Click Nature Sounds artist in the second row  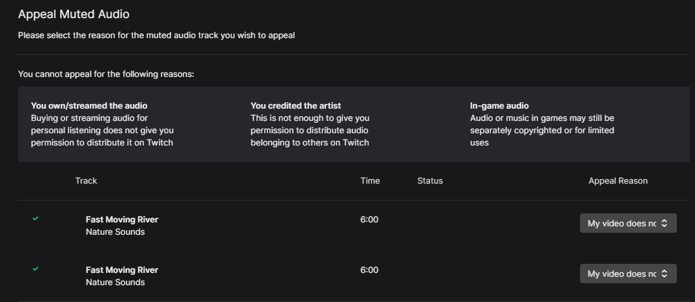[115, 282]
